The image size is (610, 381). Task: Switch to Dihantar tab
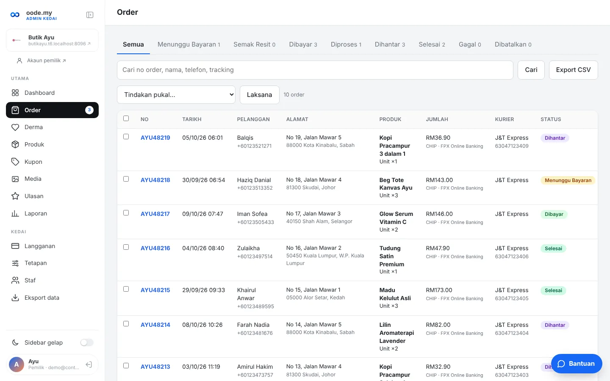click(x=390, y=44)
